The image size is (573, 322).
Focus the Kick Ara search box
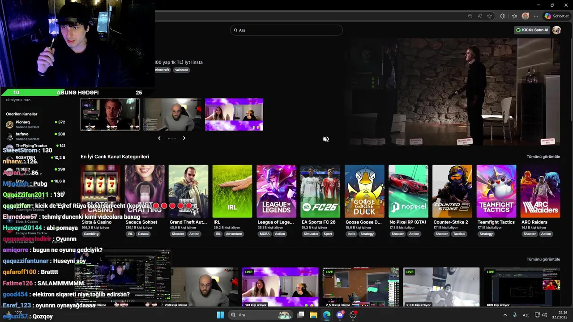click(x=286, y=30)
